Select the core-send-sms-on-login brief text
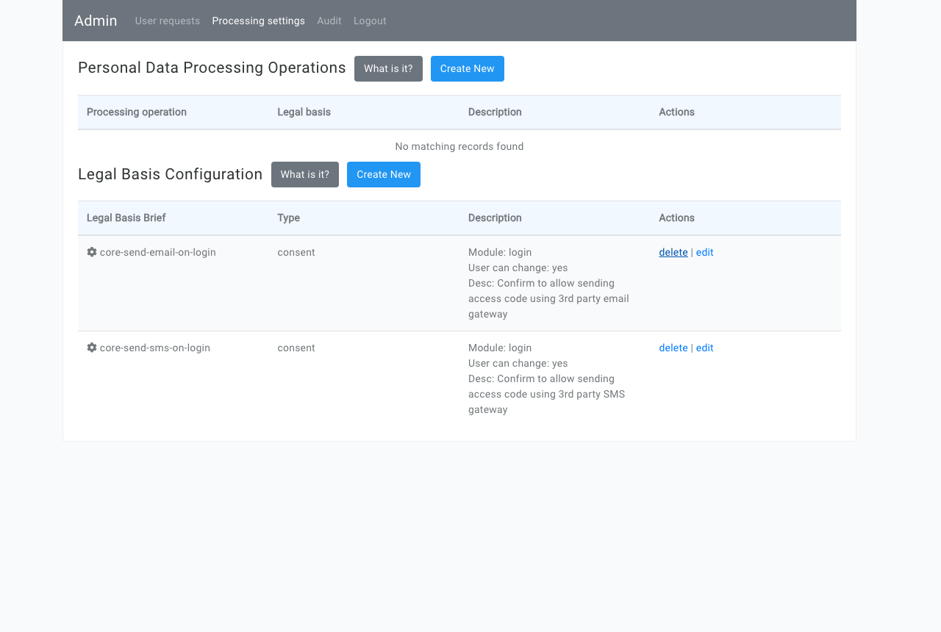Screen dimensions: 941x632 (x=155, y=348)
